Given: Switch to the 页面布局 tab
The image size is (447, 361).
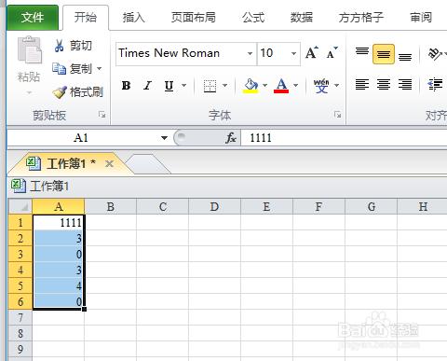Looking at the screenshot, I should [x=194, y=18].
